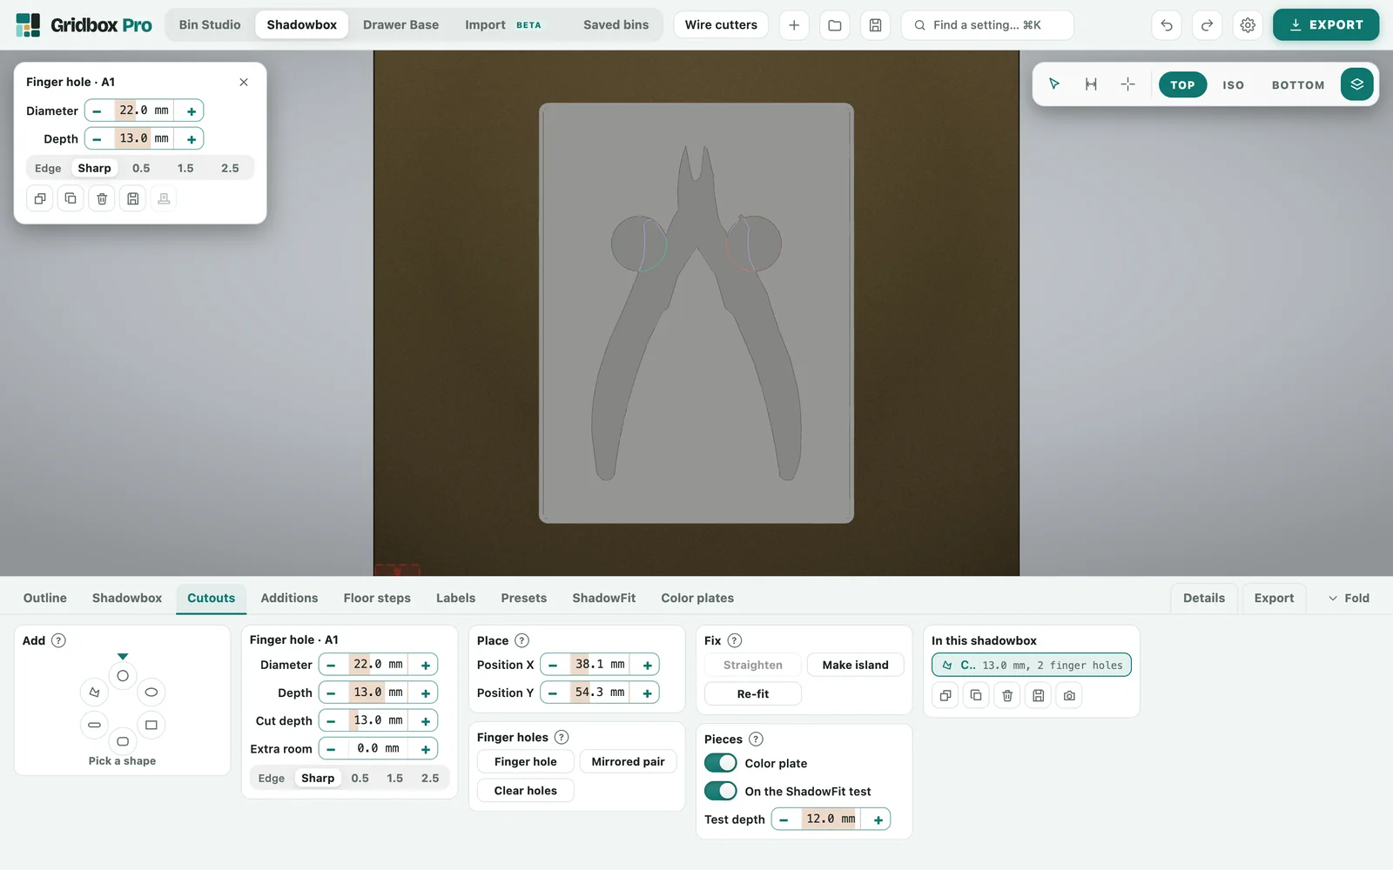Increase Cut depth value

click(426, 720)
